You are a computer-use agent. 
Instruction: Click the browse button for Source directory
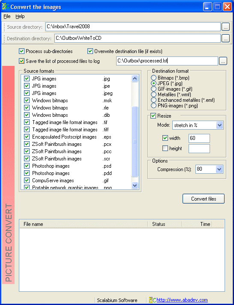pyautogui.click(x=225, y=27)
